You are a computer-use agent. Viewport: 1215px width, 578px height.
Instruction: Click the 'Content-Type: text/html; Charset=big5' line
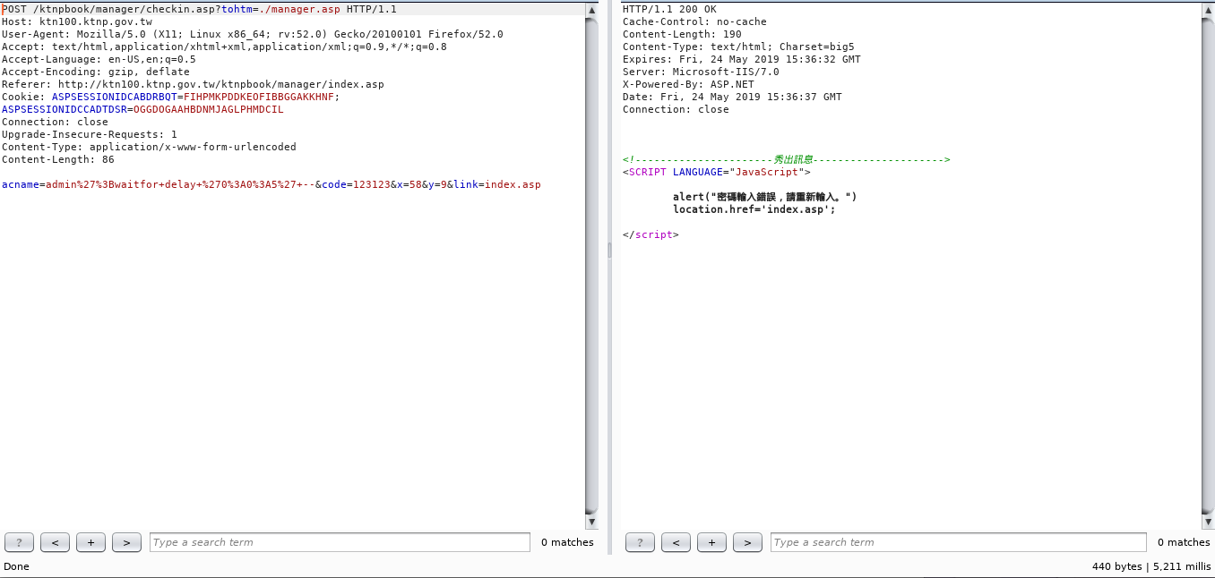(x=738, y=47)
